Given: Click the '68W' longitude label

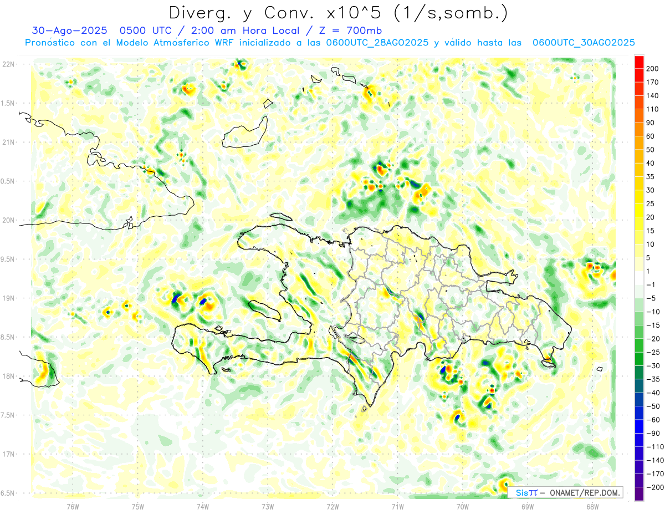Looking at the screenshot, I should point(592,506).
